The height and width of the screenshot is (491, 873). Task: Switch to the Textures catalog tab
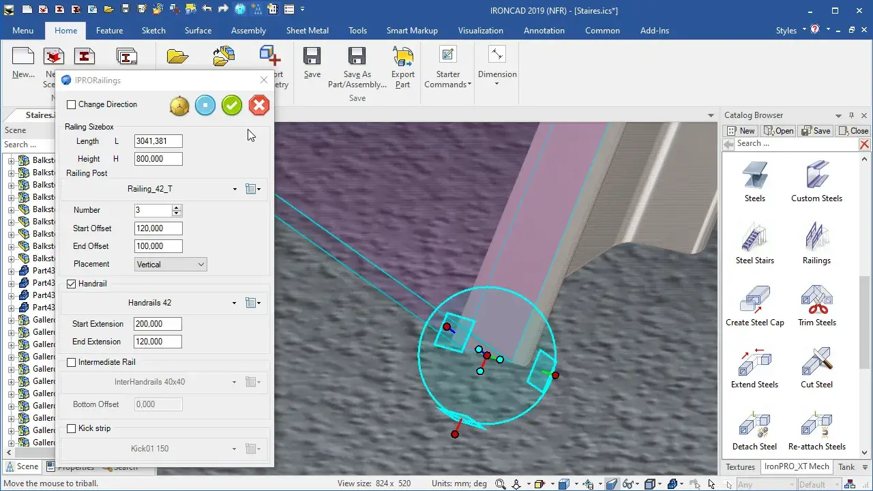point(740,467)
